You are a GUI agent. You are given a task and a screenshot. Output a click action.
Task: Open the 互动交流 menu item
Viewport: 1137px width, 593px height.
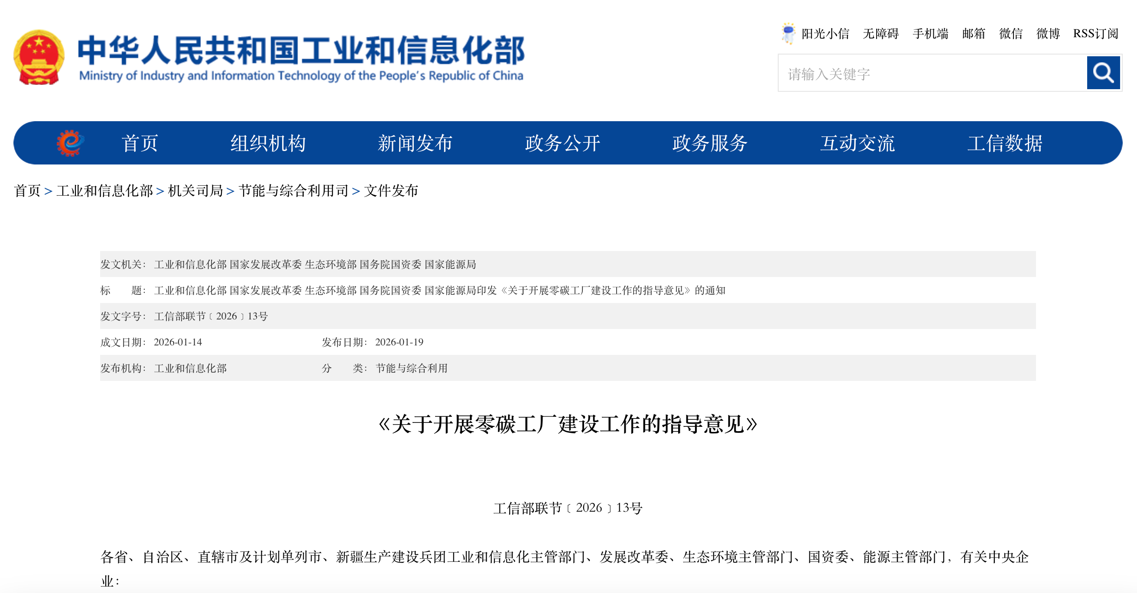tap(857, 143)
